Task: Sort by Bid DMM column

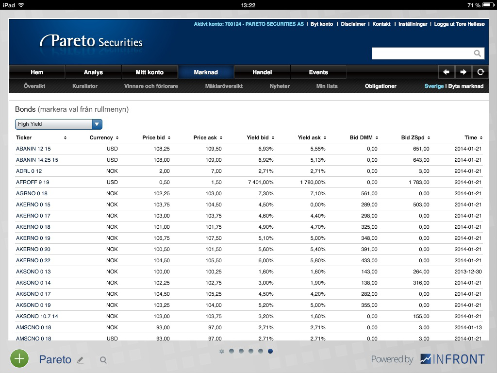Action: coord(377,137)
